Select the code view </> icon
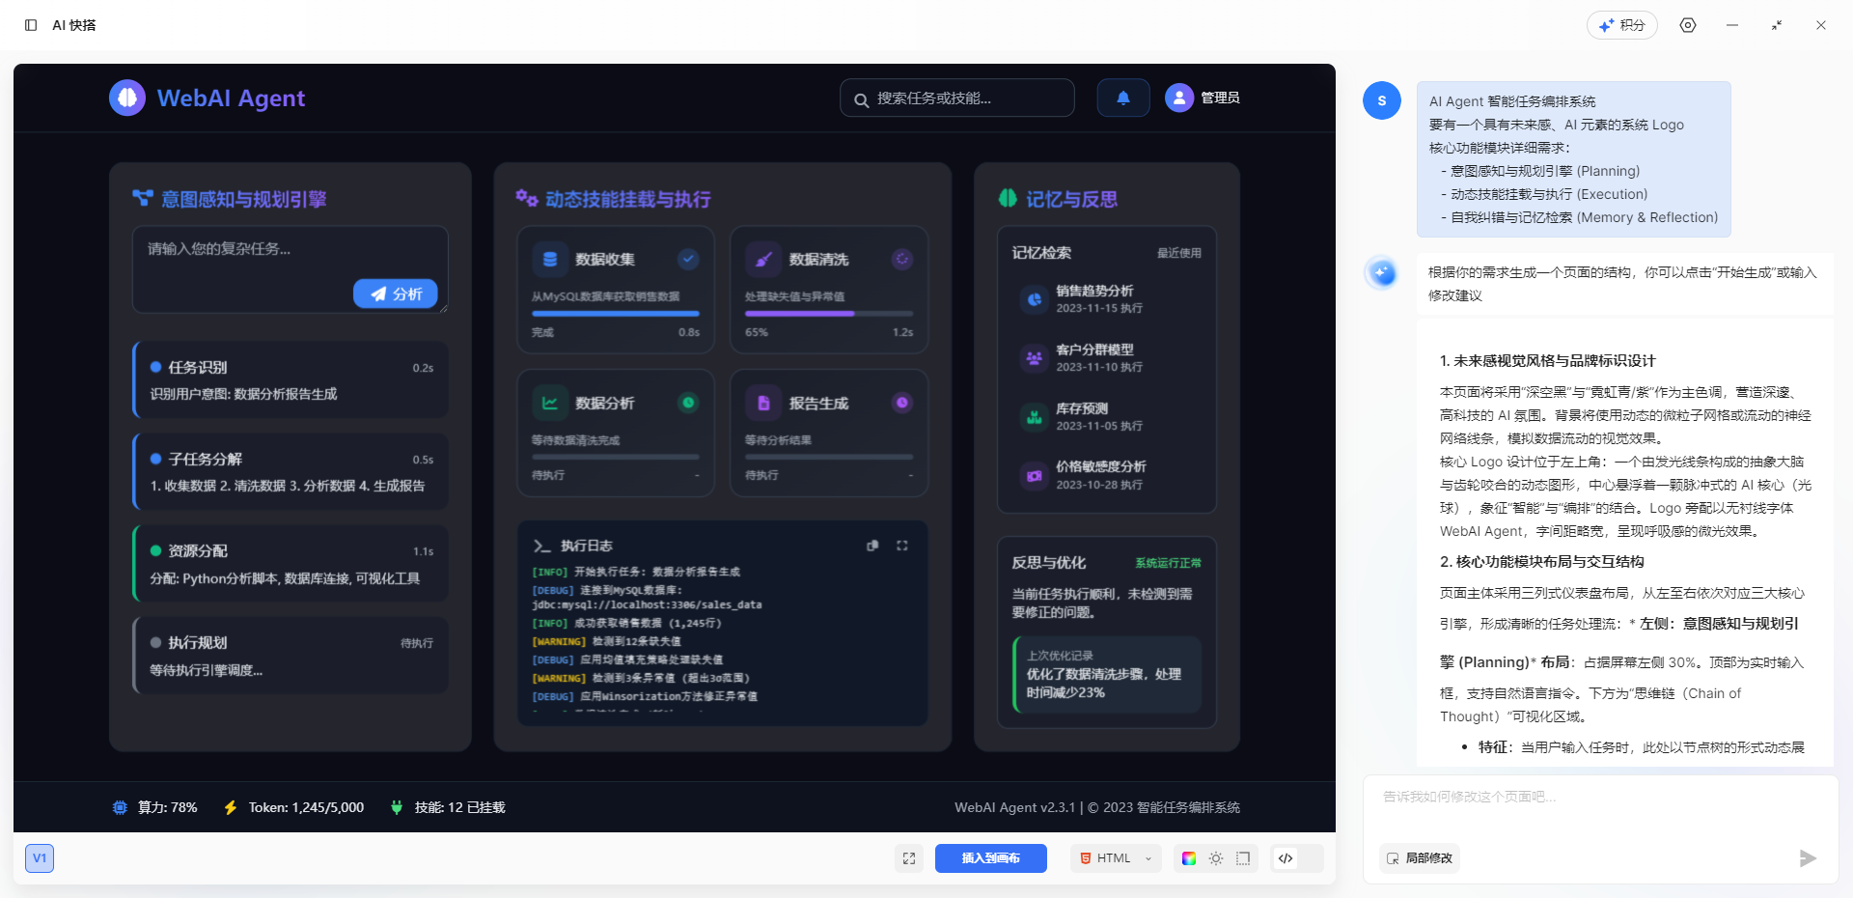 click(x=1286, y=858)
